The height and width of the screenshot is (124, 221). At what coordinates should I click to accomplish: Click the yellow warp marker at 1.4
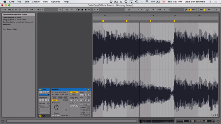(x=151, y=21)
